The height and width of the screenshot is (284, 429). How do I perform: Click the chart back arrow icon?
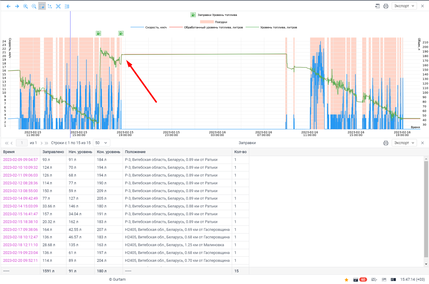point(8,6)
